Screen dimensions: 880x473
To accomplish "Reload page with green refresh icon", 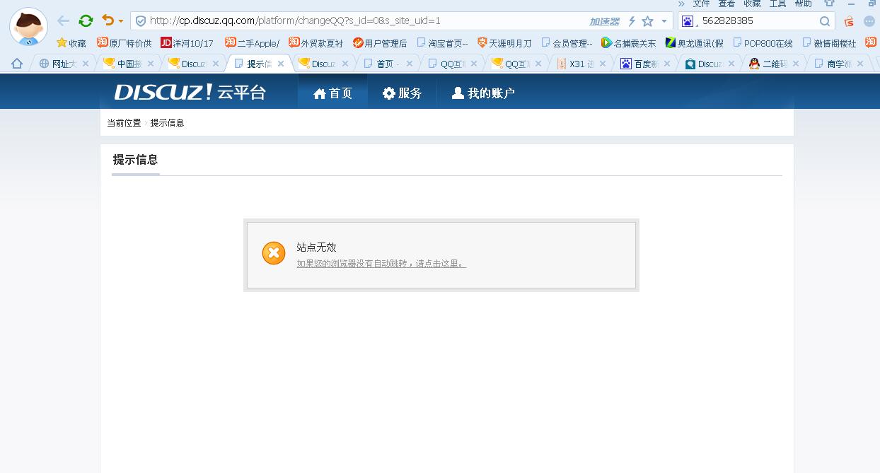I will tap(86, 21).
